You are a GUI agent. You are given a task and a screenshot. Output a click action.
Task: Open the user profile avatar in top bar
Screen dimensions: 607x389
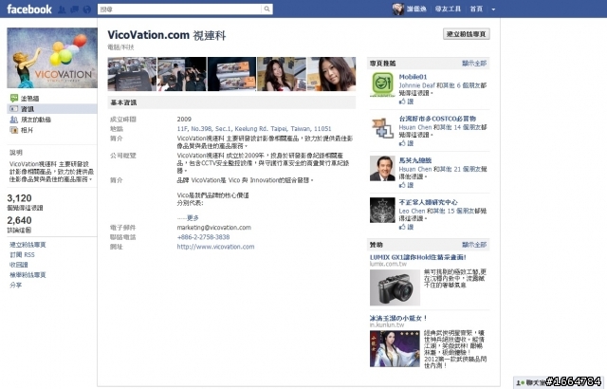coord(398,9)
